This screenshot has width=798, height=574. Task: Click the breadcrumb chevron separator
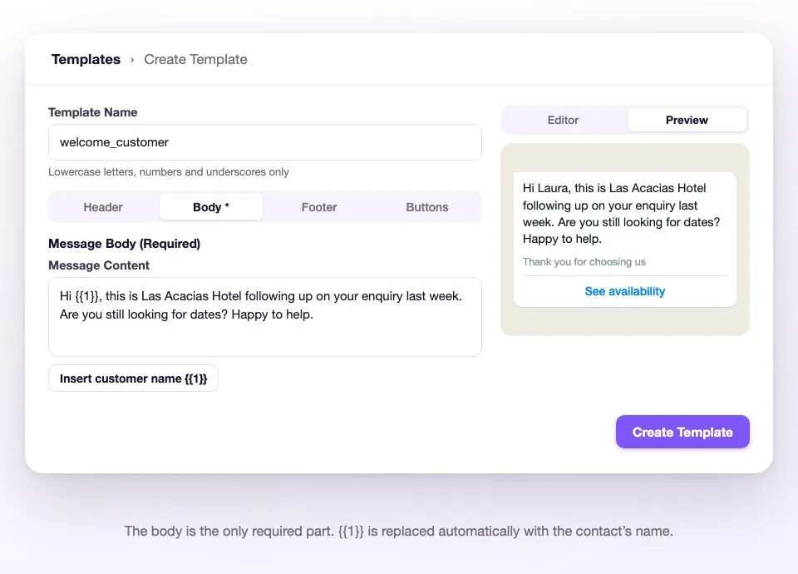pos(132,60)
